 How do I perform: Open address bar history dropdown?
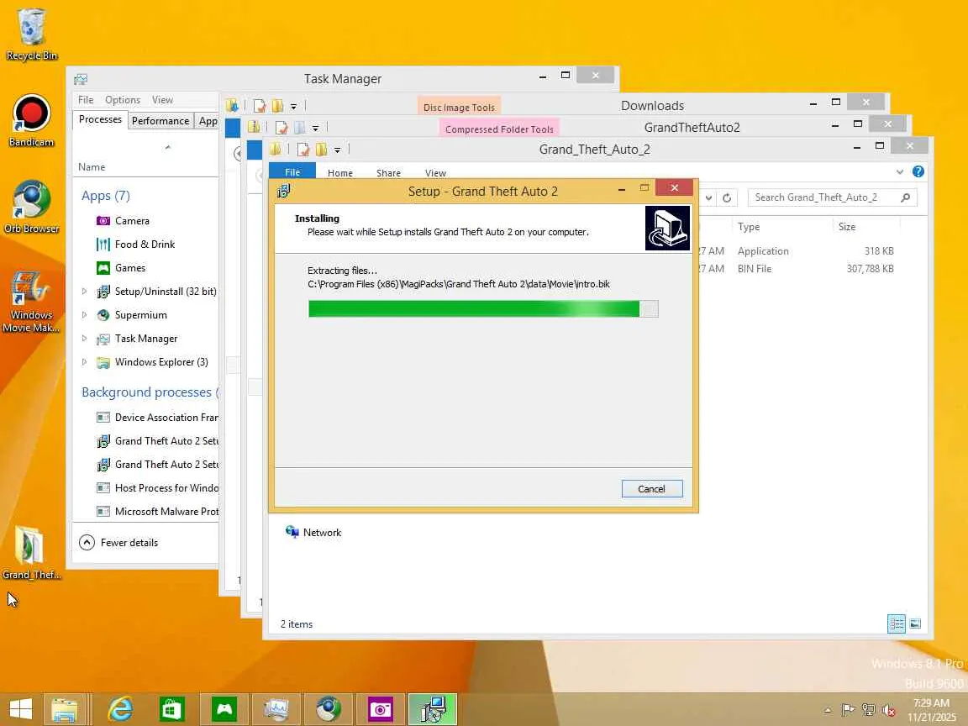(708, 197)
